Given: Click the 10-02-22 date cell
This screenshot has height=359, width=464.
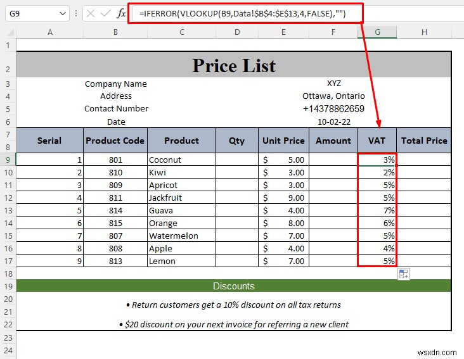Looking at the screenshot, I should click(333, 122).
